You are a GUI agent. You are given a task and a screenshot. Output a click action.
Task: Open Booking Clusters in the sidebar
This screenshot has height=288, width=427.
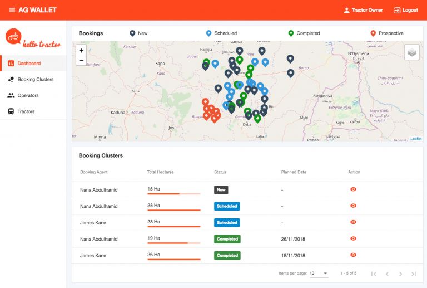pyautogui.click(x=33, y=79)
